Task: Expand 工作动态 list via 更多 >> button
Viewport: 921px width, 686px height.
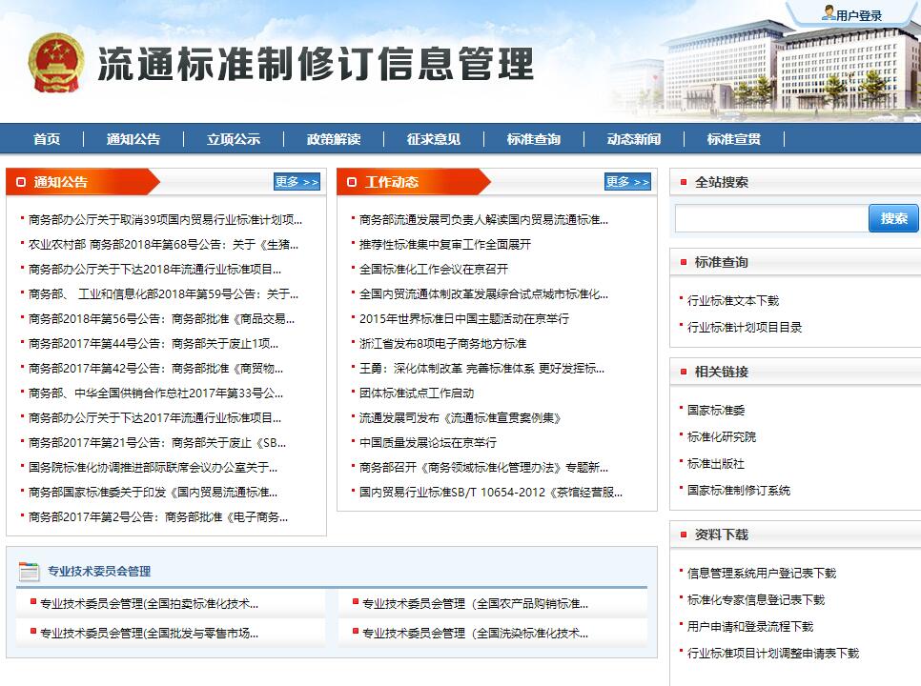Action: coord(627,182)
